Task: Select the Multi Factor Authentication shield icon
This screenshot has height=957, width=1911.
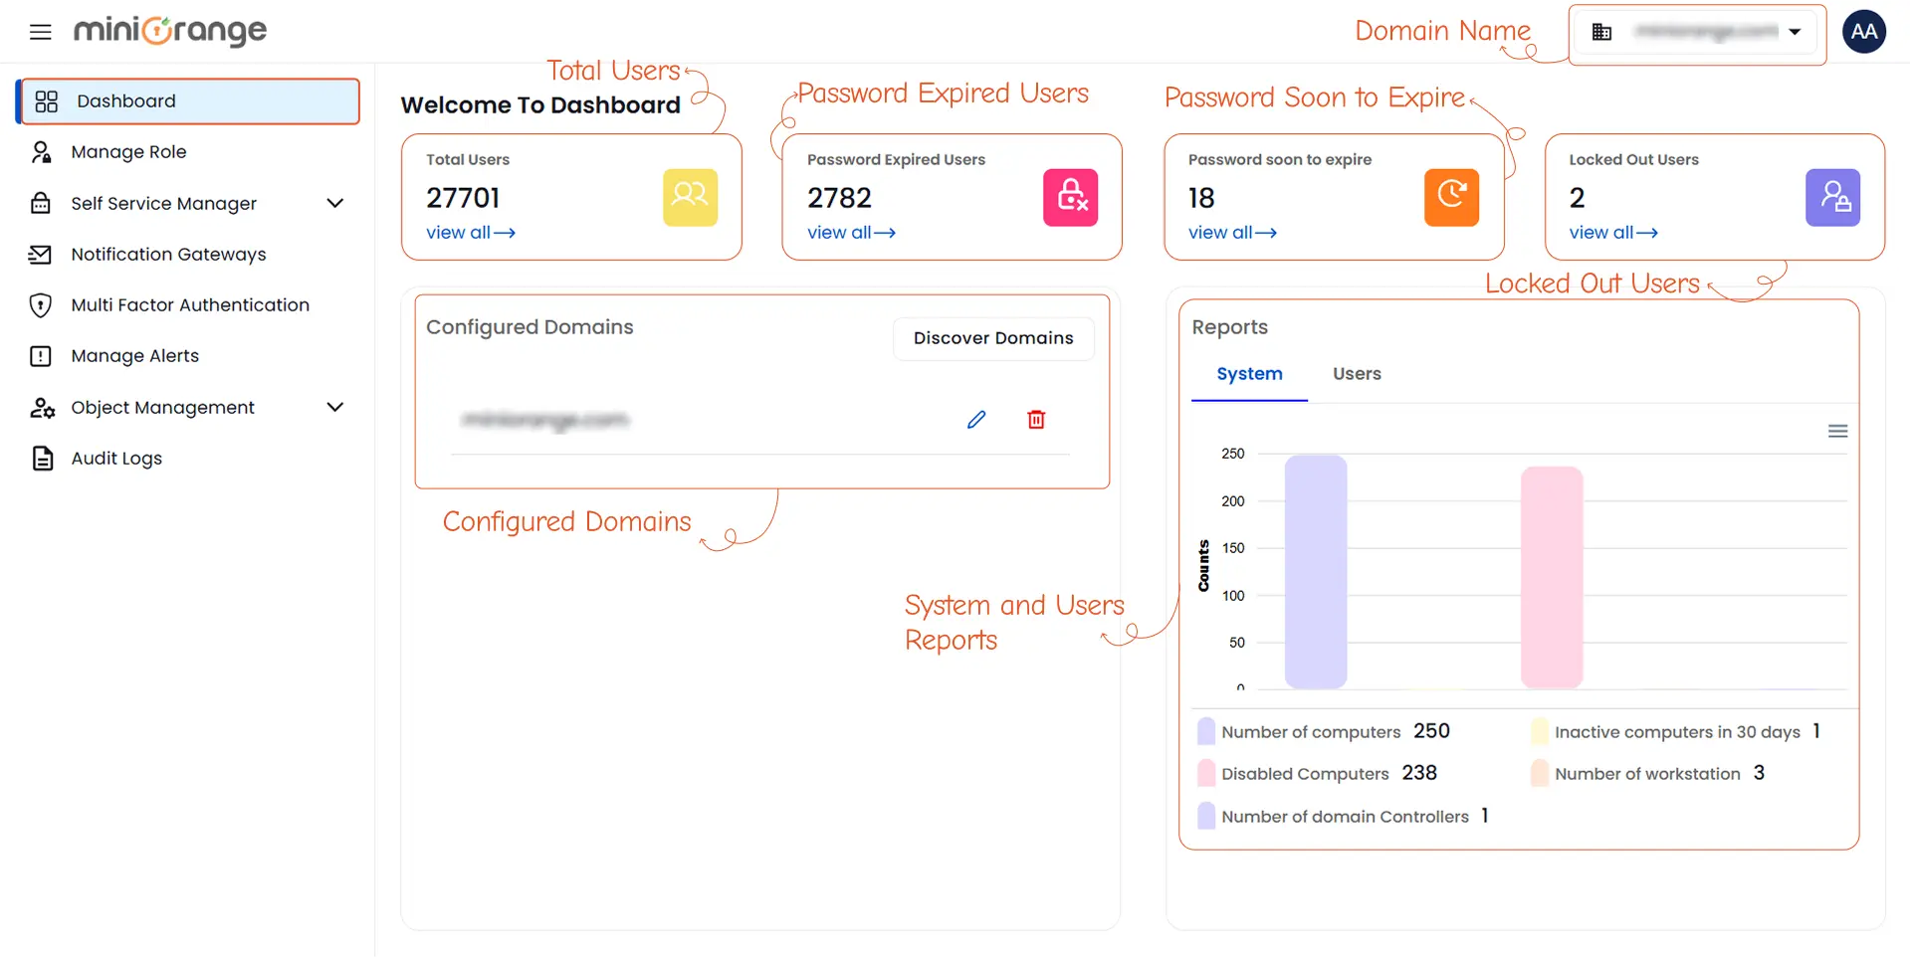Action: [x=41, y=304]
